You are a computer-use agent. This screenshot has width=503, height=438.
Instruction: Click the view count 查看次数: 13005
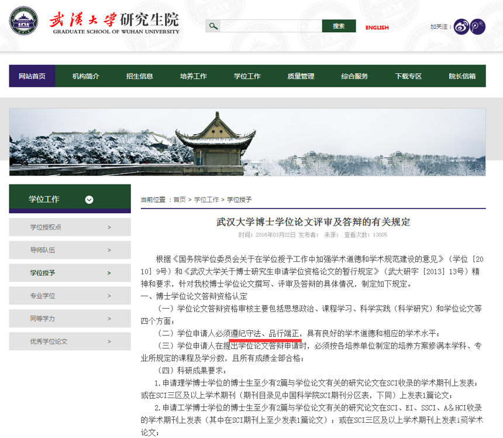[366, 235]
